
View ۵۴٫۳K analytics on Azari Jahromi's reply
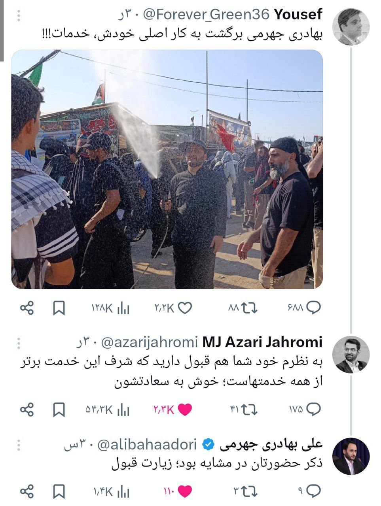pyautogui.click(x=107, y=410)
